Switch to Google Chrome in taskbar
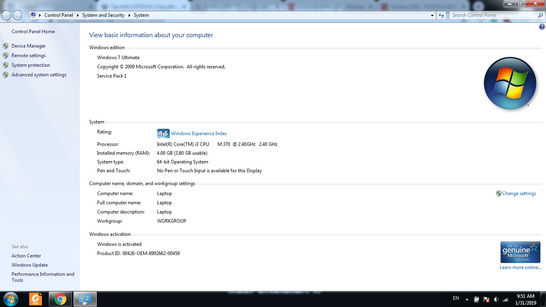Viewport: 546px width, 307px height. pyautogui.click(x=60, y=299)
